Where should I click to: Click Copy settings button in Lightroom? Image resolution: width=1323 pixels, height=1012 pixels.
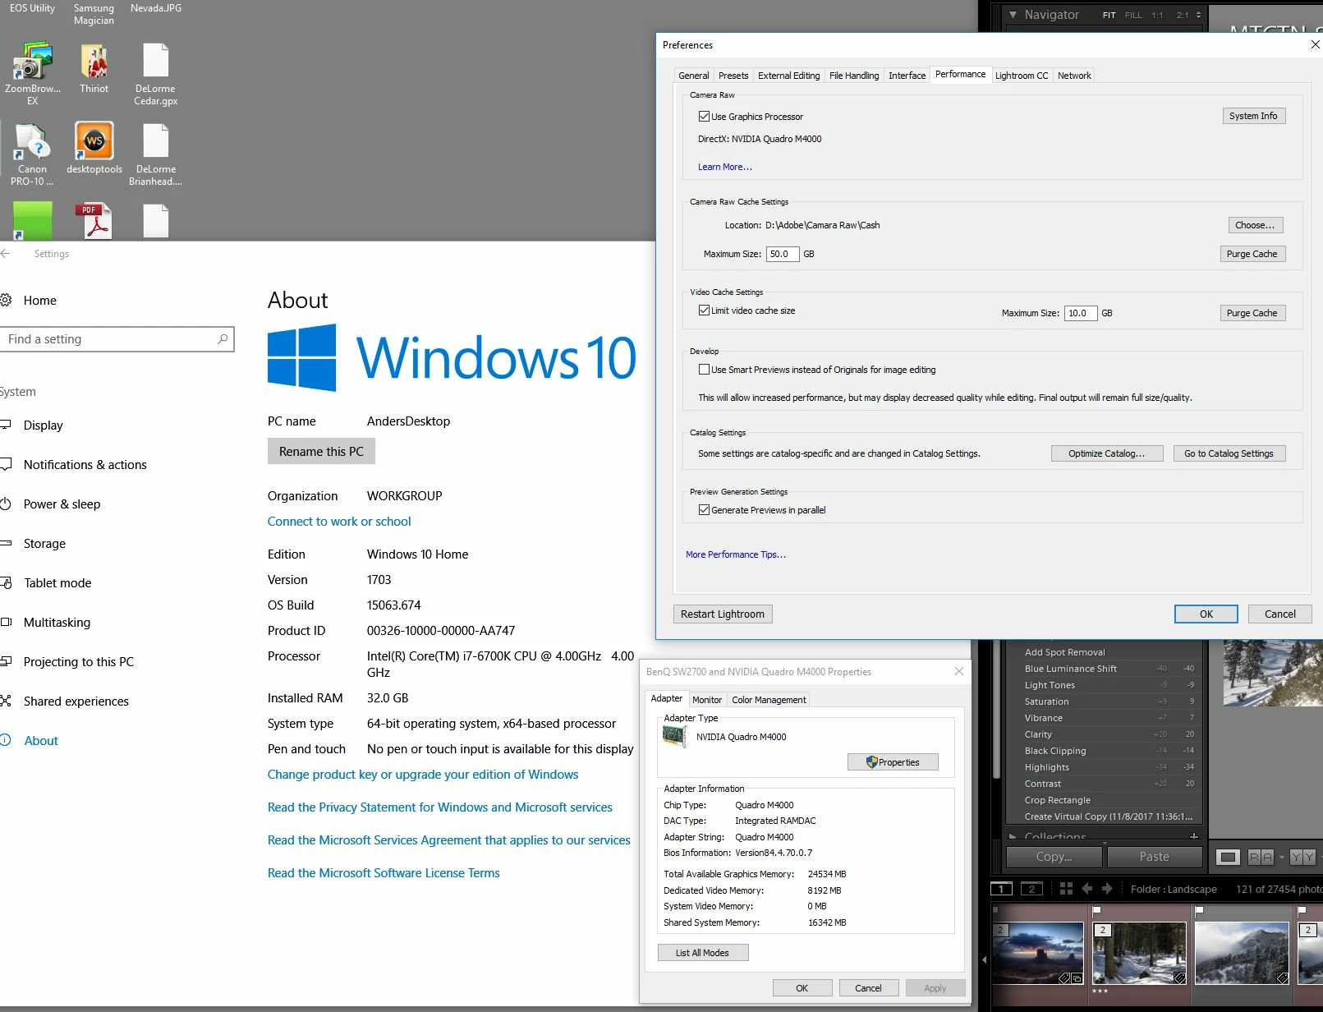(x=1054, y=857)
